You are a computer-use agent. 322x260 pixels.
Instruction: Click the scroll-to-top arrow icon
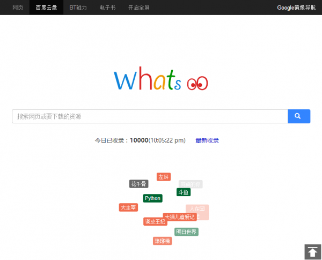(312, 252)
